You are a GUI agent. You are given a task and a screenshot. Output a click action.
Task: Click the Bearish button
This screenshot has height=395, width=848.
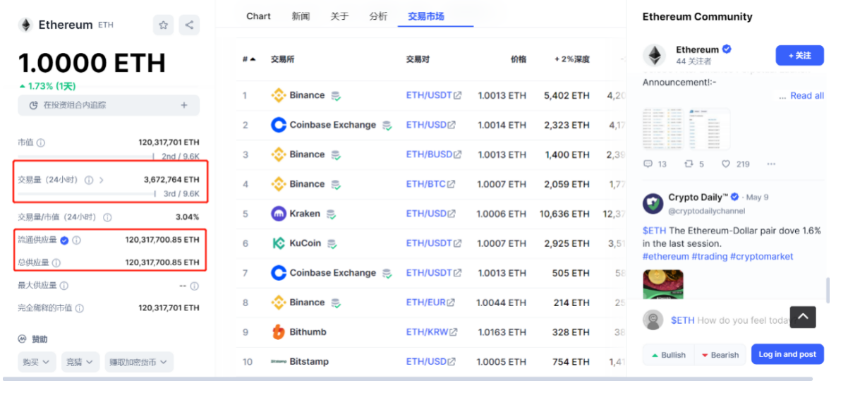pos(720,355)
